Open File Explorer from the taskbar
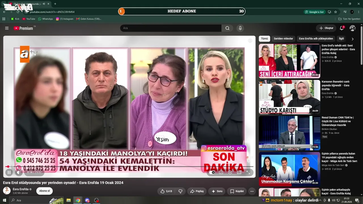Screen dimensions: 363x204 click(x=68, y=200)
